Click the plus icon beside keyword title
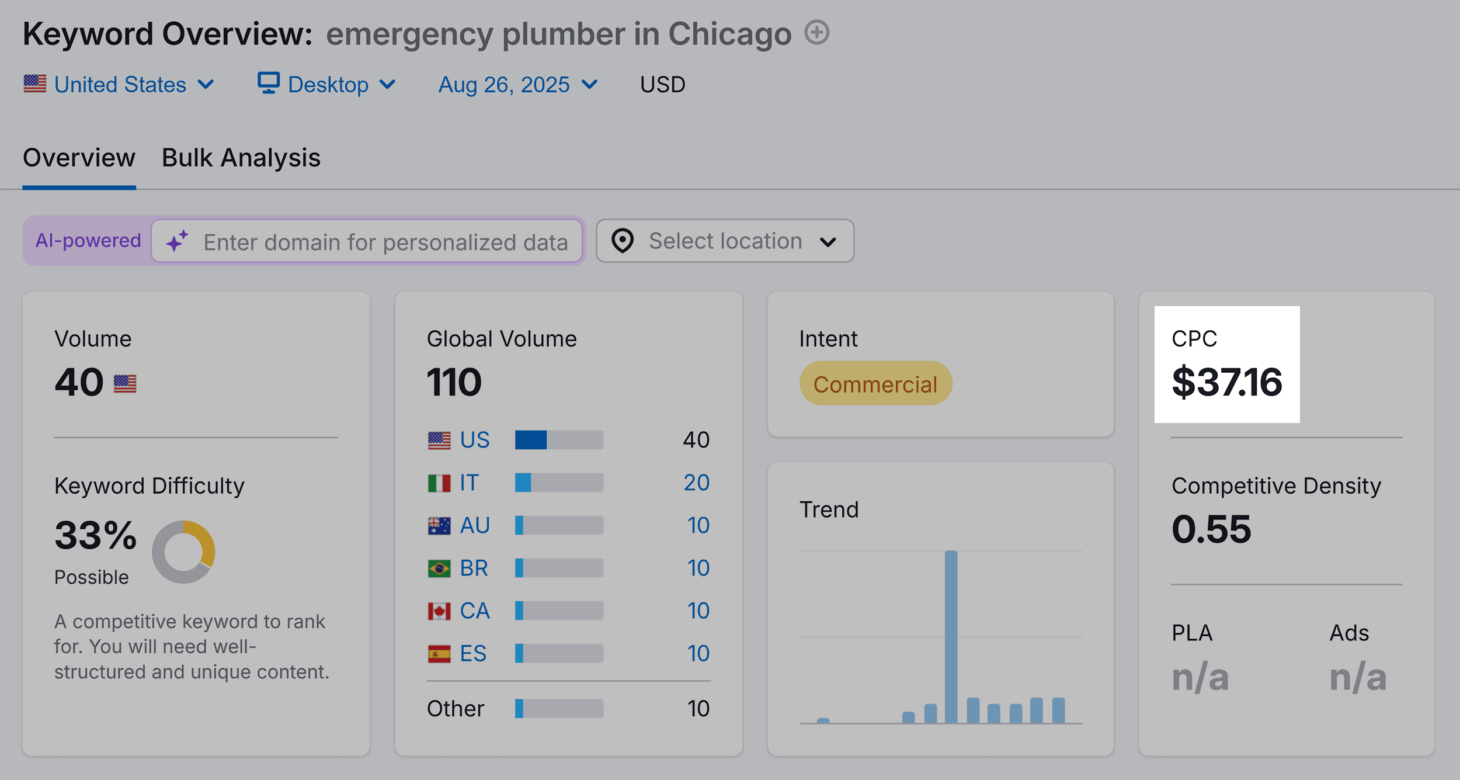This screenshot has height=780, width=1460. [816, 32]
